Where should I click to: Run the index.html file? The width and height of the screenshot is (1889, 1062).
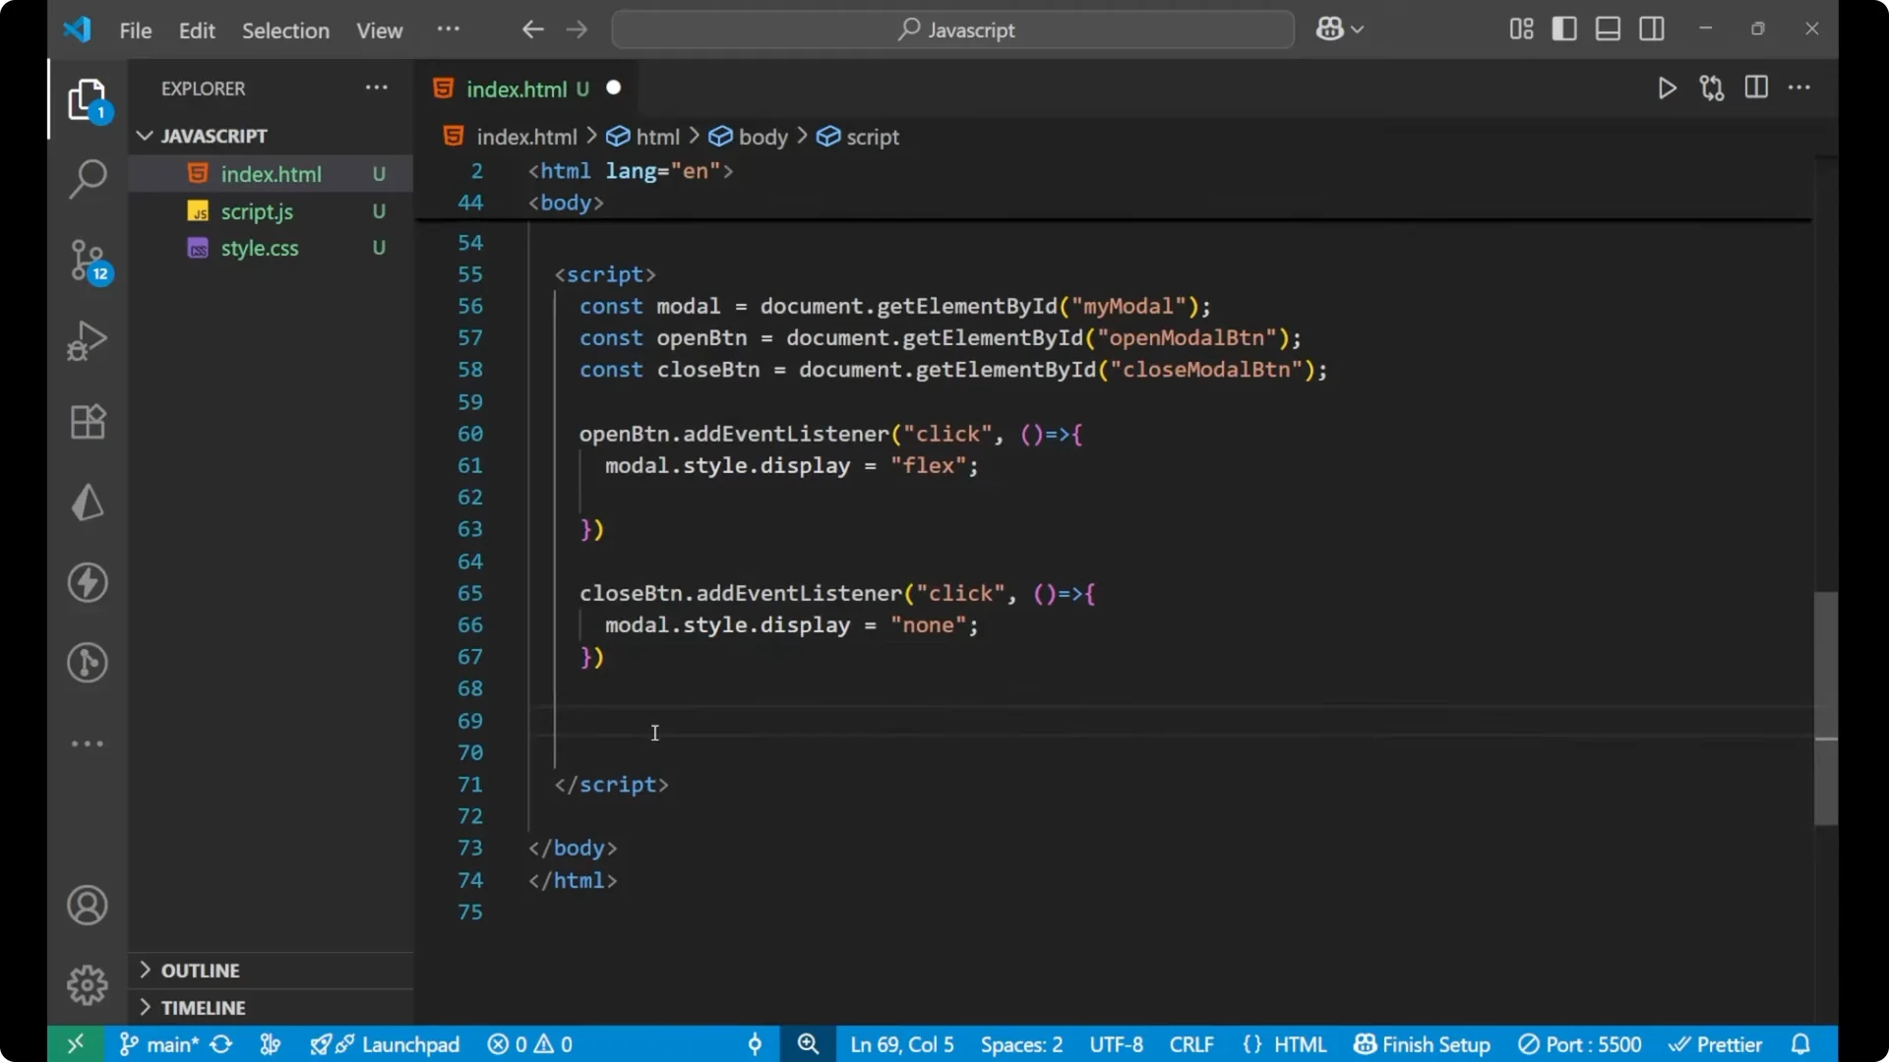pos(1668,88)
